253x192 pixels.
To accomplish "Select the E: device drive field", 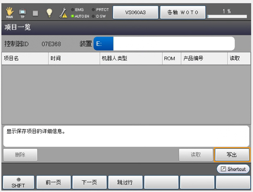I will [164, 44].
